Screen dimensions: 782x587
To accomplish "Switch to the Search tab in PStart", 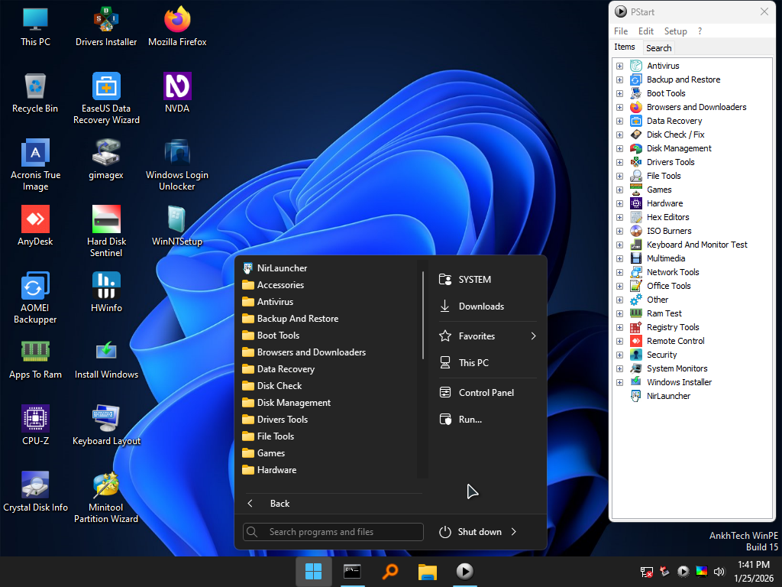I will coord(658,47).
